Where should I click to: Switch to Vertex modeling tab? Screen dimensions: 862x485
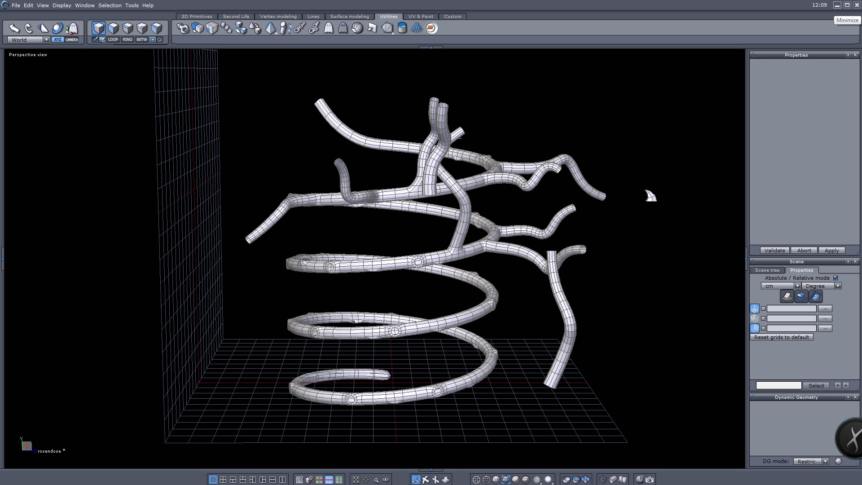click(278, 16)
